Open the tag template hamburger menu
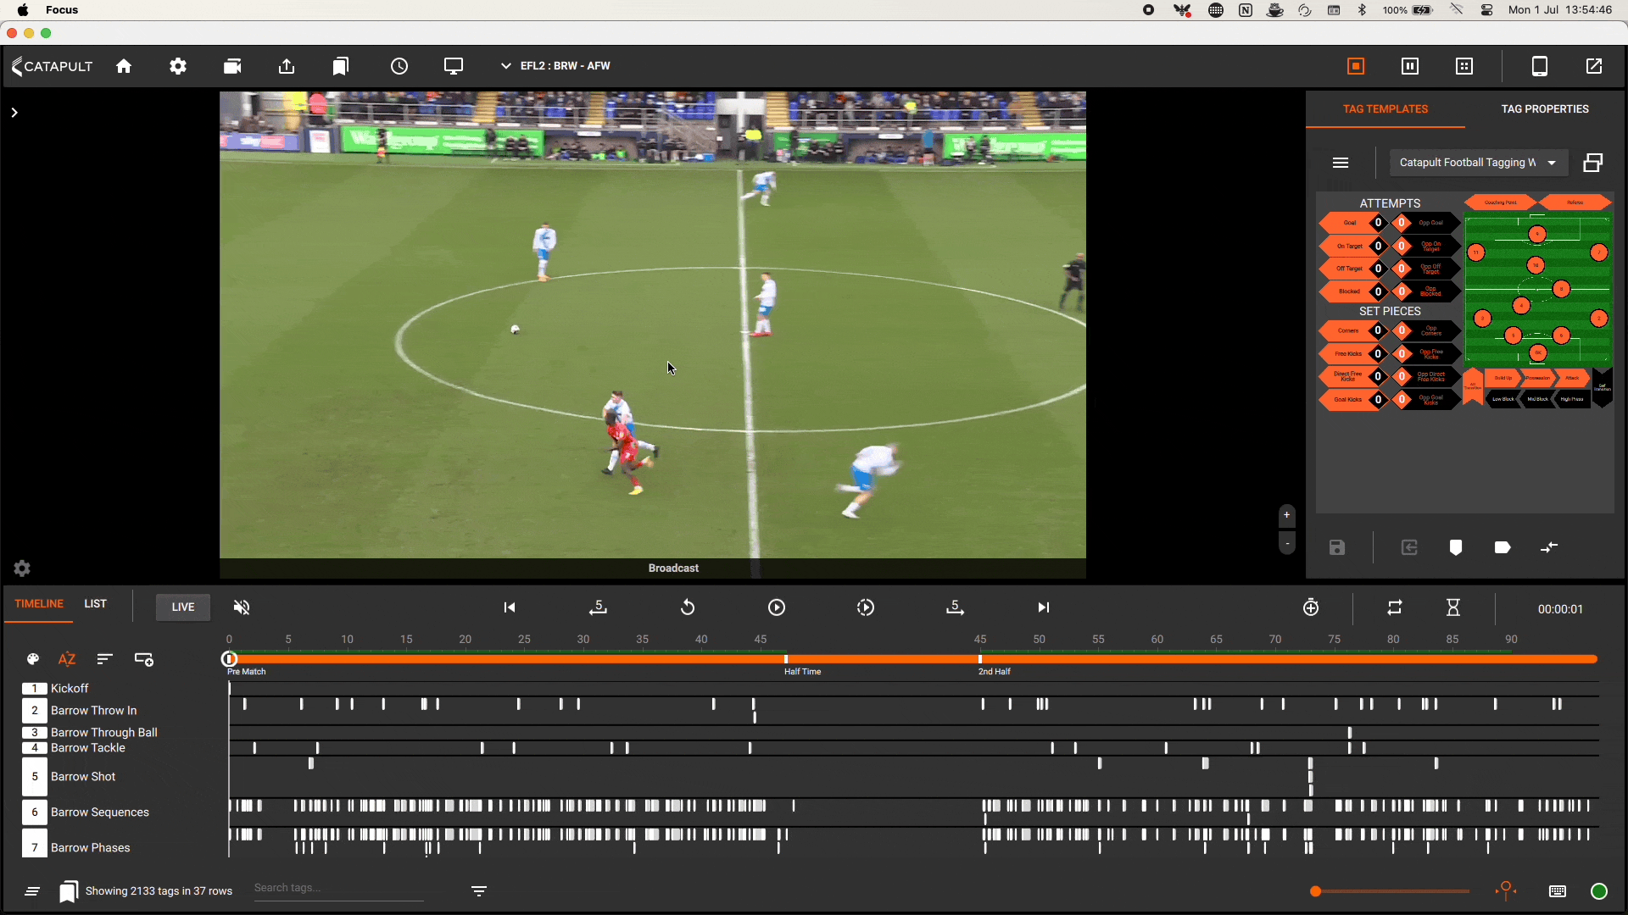This screenshot has height=915, width=1628. 1341,163
